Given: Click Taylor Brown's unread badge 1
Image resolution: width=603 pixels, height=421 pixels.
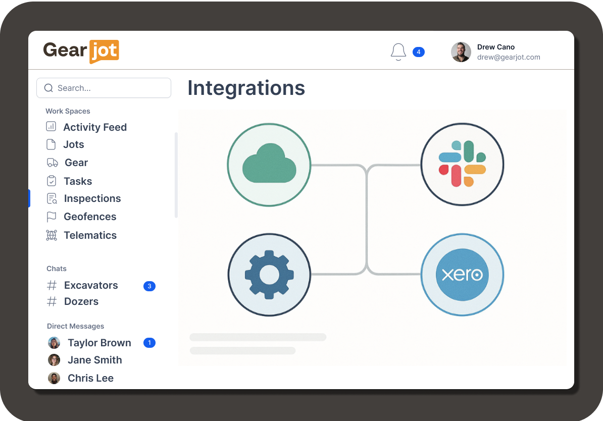Looking at the screenshot, I should point(149,343).
